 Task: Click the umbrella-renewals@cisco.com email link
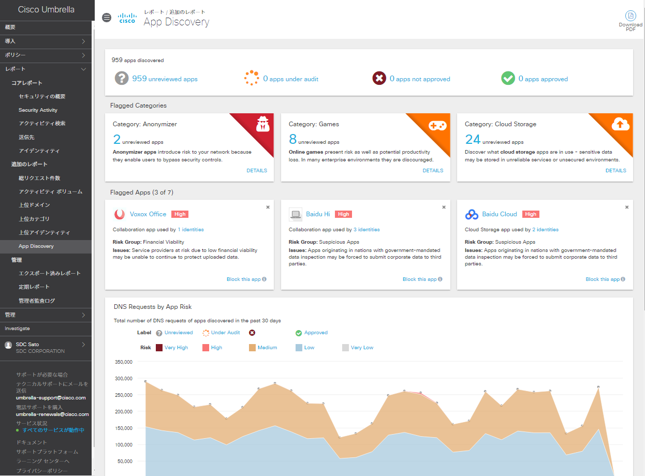(52, 414)
